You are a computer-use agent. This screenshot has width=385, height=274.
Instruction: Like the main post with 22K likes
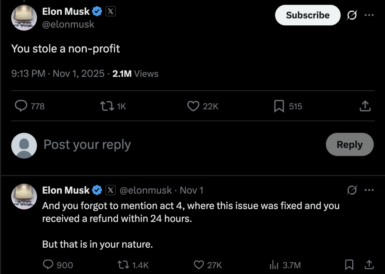[x=193, y=106]
